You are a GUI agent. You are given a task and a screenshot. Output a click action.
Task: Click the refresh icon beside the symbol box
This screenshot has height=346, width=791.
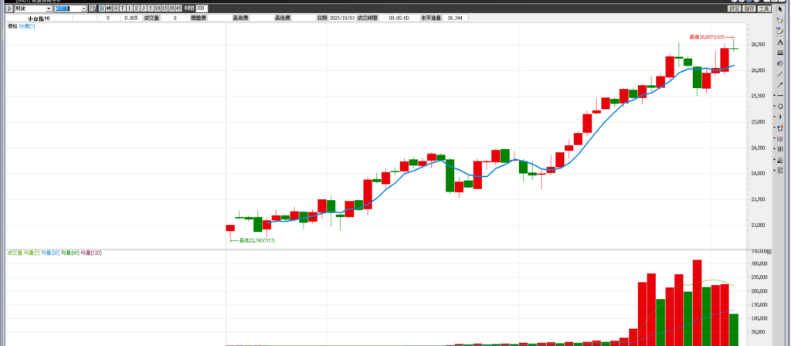click(x=92, y=8)
